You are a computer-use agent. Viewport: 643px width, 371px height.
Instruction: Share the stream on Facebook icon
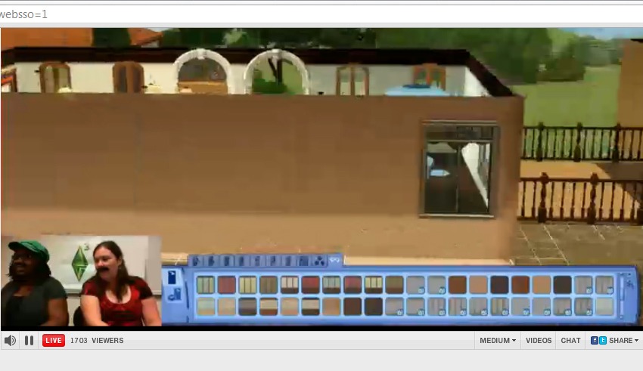tap(594, 340)
